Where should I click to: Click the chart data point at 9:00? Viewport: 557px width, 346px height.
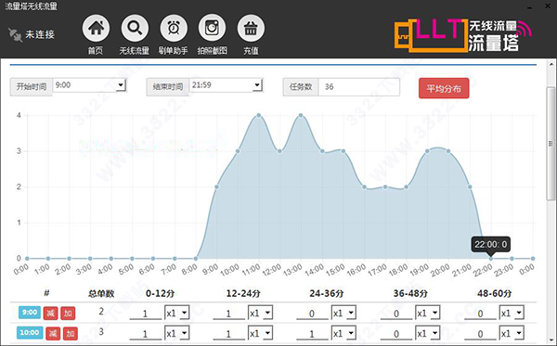click(x=216, y=186)
